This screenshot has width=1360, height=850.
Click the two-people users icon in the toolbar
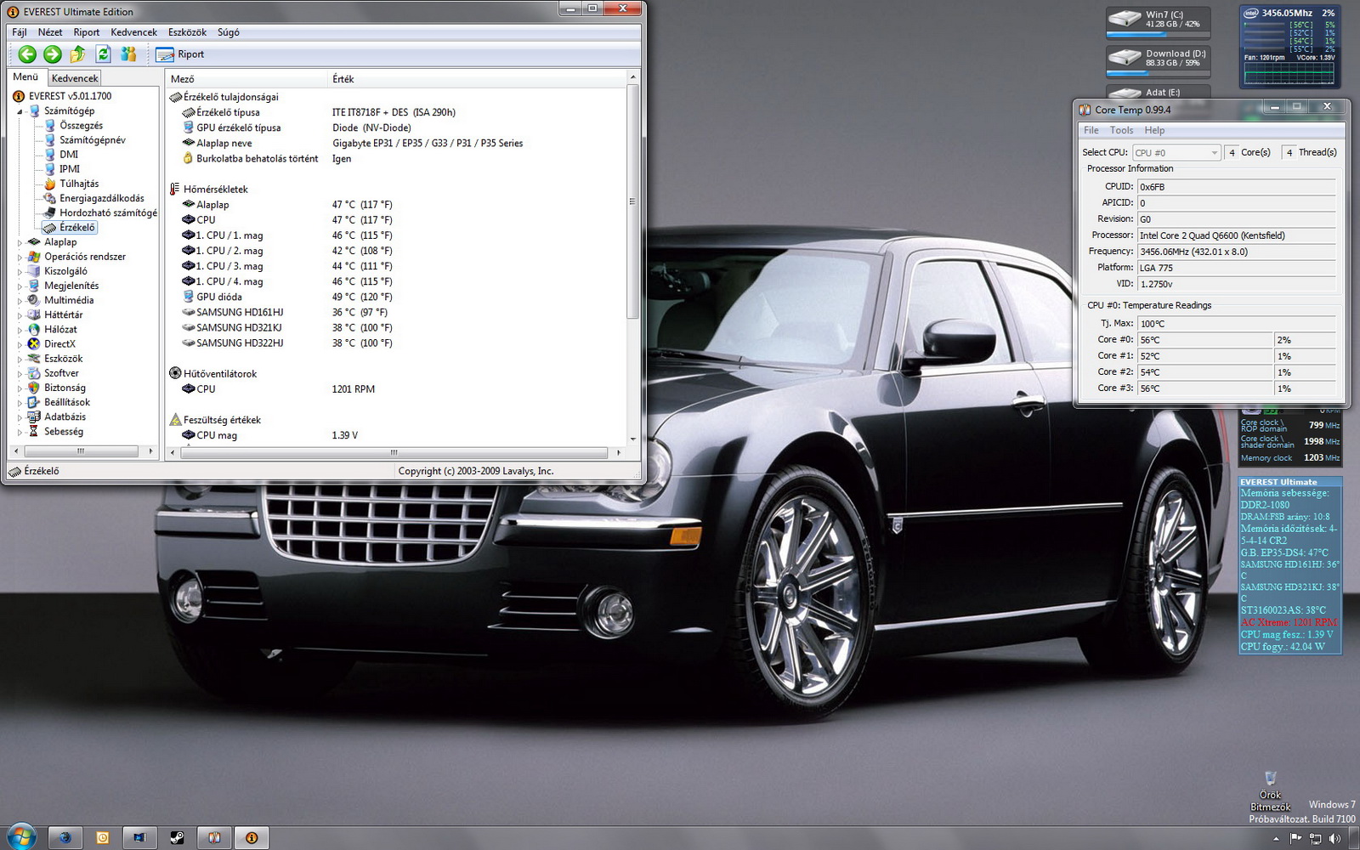[128, 54]
